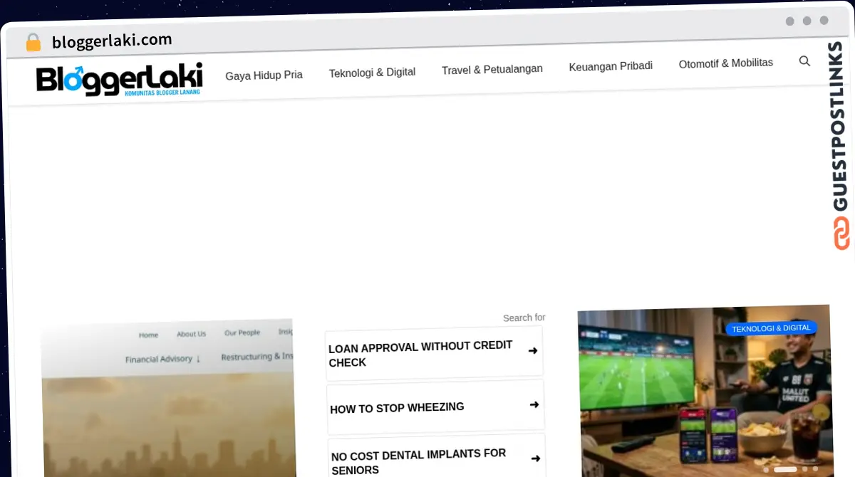Select Otomotif & Mobilitas menu item

click(x=725, y=63)
